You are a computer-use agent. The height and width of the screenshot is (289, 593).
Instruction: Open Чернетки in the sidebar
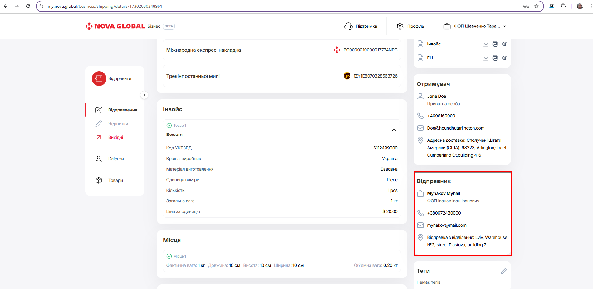[118, 124]
